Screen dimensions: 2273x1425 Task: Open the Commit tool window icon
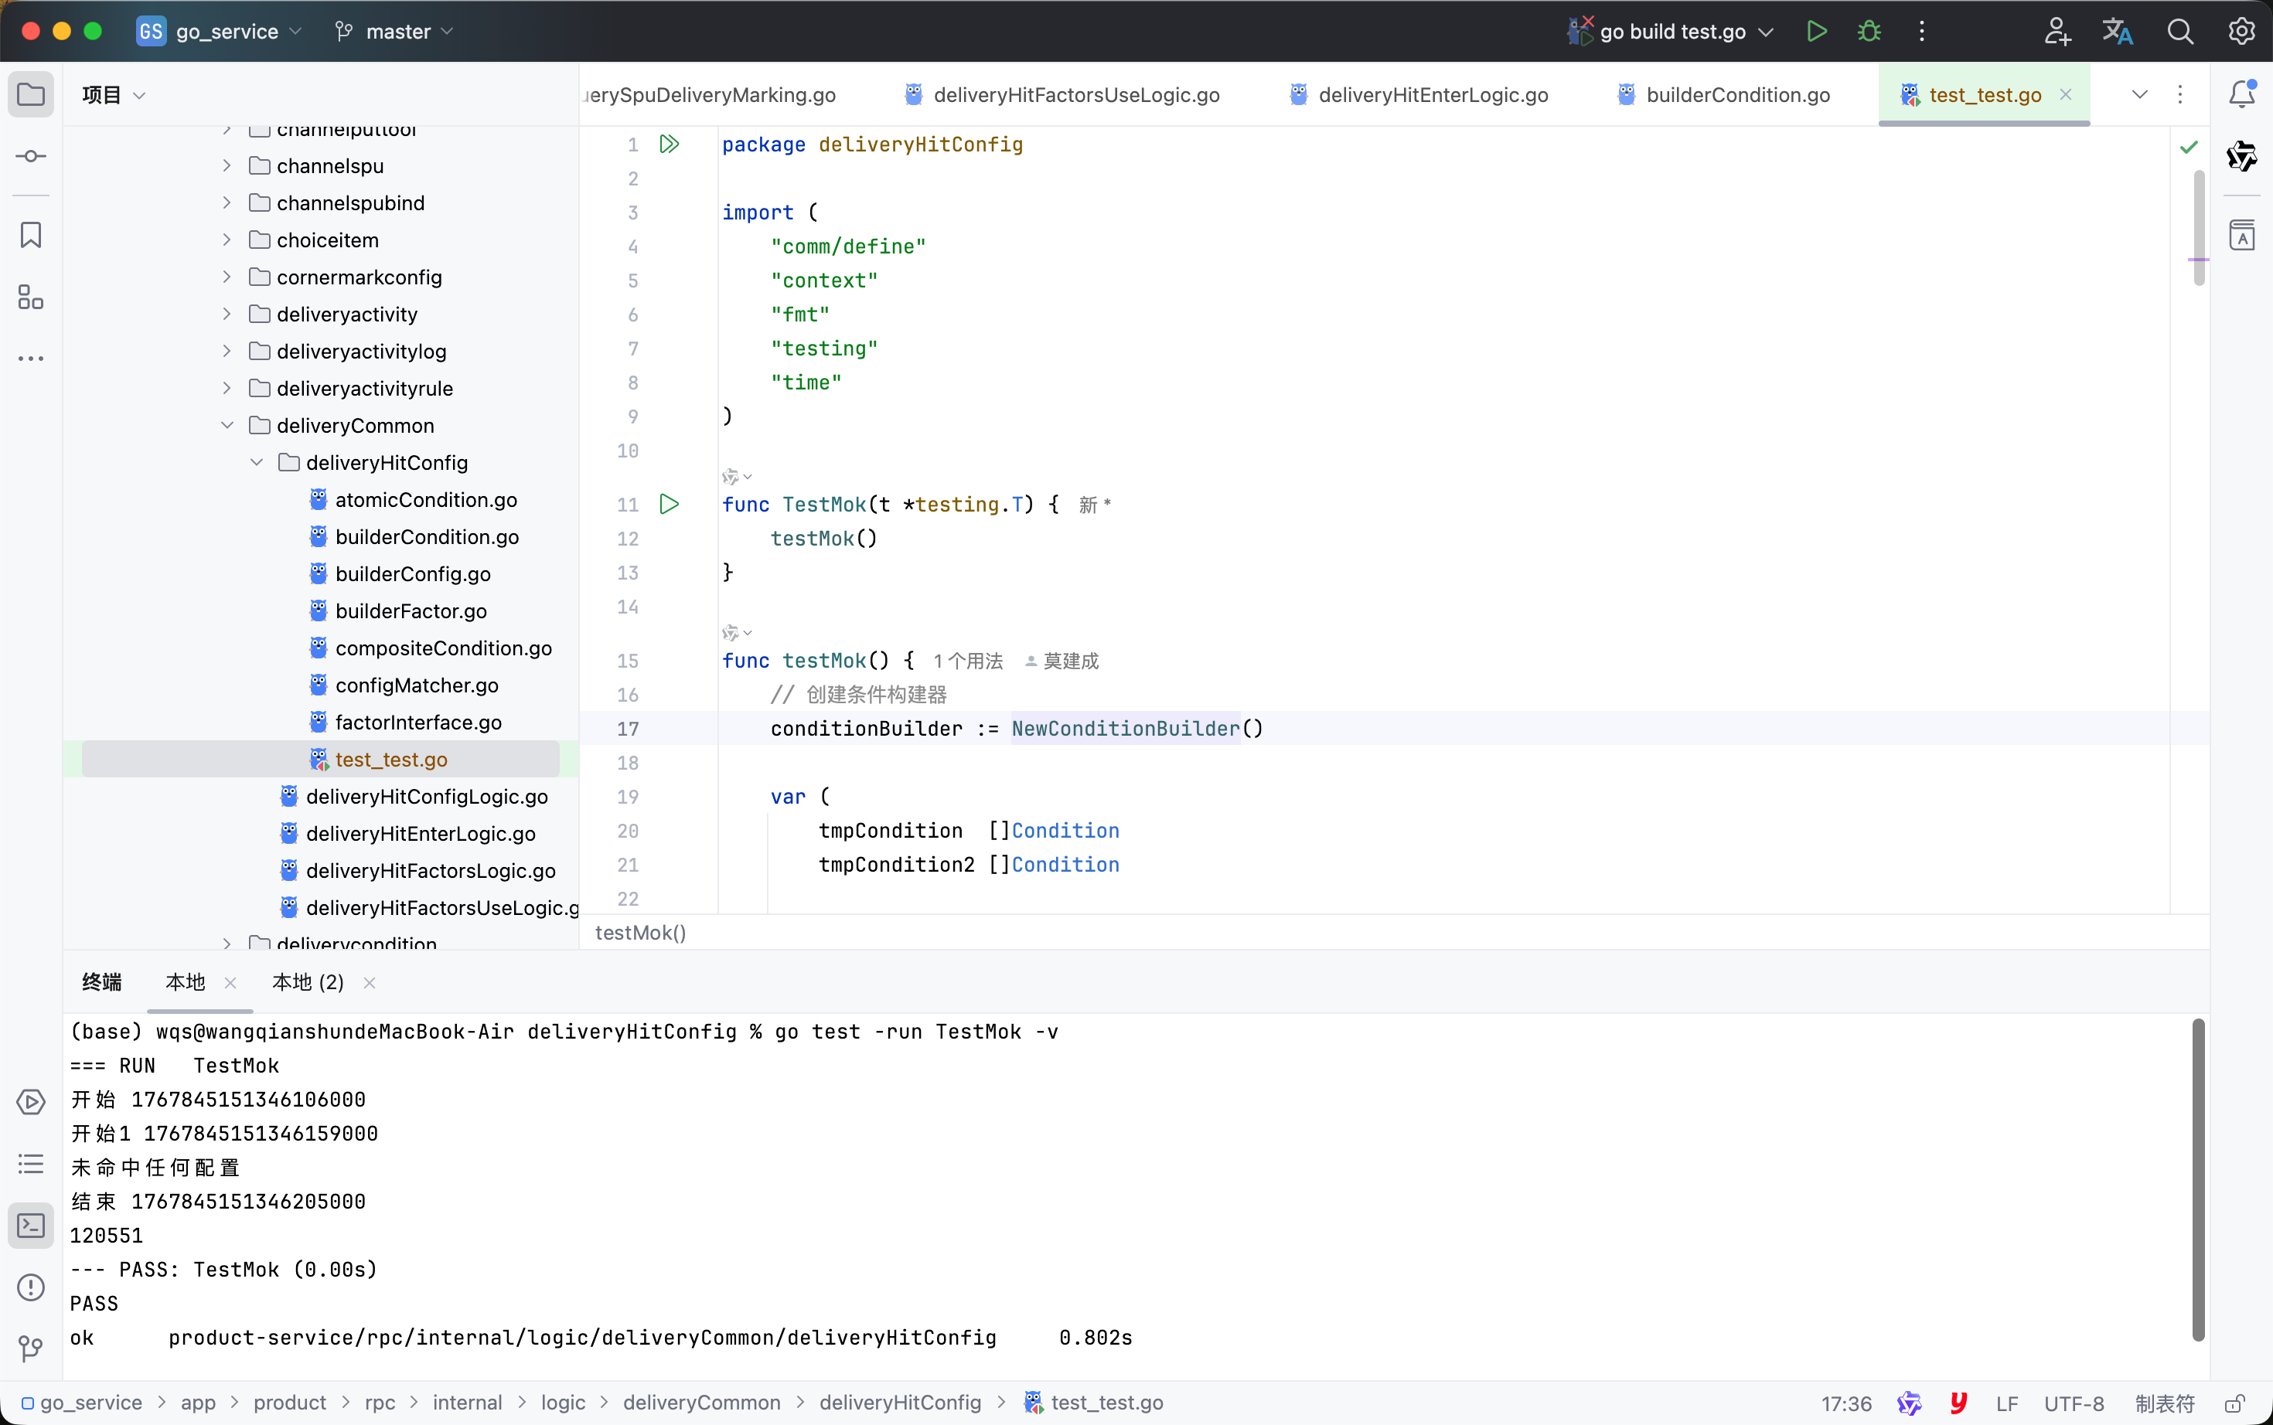[31, 156]
